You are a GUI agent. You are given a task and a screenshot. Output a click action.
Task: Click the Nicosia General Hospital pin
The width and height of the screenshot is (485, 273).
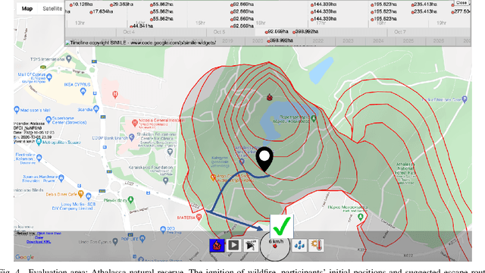coord(135,123)
